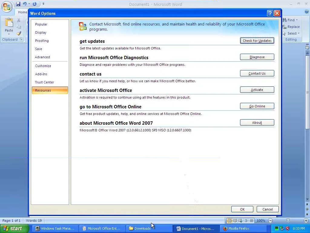This screenshot has height=233, width=310.
Task: Click the Contact Us button
Action: [257, 73]
